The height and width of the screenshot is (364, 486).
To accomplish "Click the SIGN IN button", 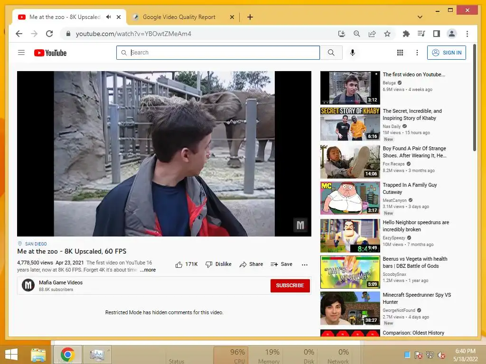I will (446, 53).
